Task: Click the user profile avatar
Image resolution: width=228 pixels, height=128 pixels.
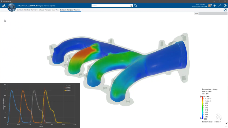Action: [x=210, y=6]
